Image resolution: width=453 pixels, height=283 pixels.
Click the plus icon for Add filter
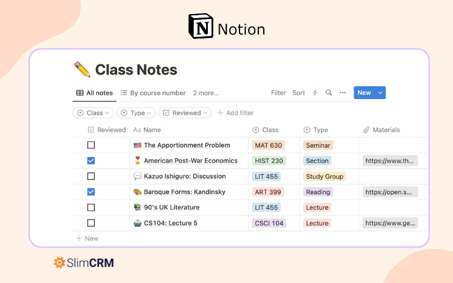220,113
